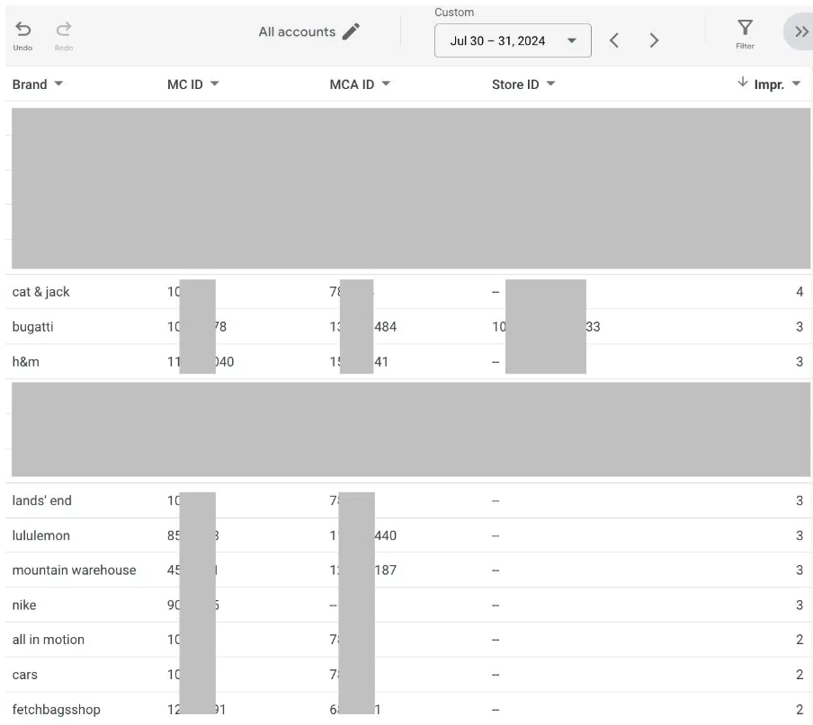This screenshot has height=725, width=813.
Task: Click the mountain warehouse brand cell
Action: (74, 570)
